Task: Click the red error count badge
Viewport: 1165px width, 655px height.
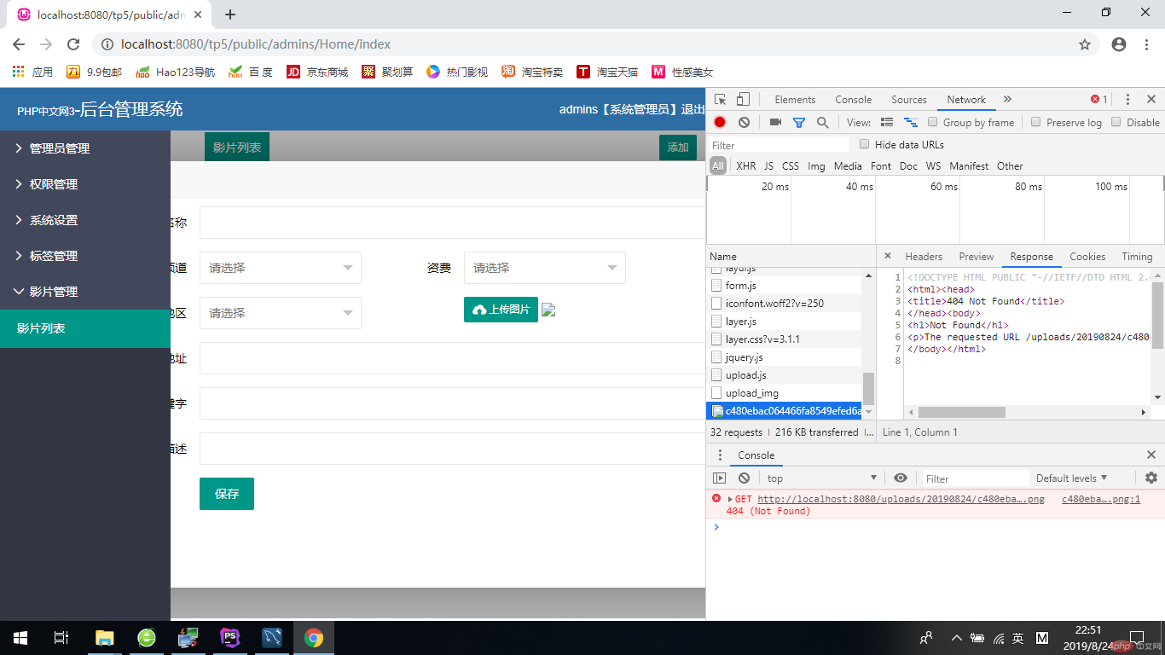Action: coord(1099,100)
